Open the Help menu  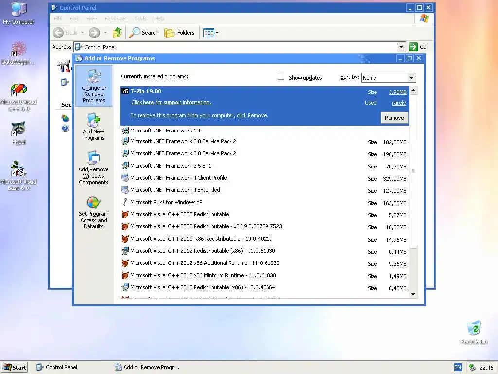[x=159, y=19]
